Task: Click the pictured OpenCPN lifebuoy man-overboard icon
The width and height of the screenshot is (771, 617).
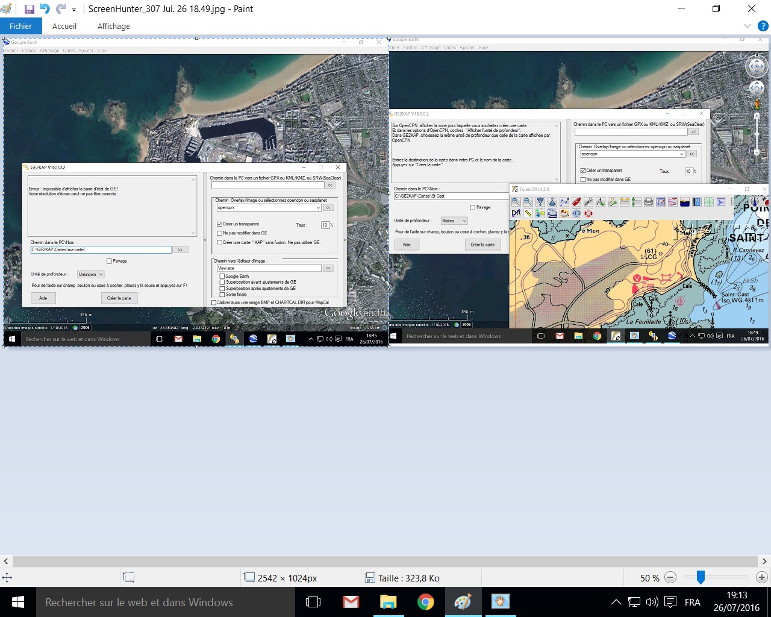Action: [588, 213]
